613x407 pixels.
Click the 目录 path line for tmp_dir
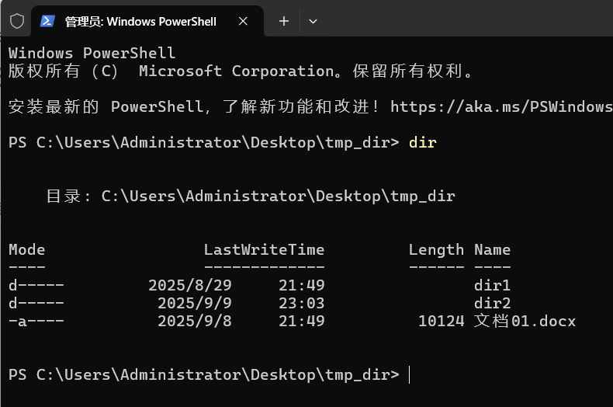click(251, 196)
